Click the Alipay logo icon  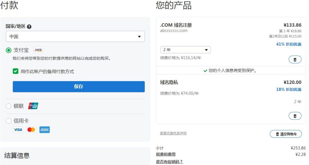tap(38, 50)
